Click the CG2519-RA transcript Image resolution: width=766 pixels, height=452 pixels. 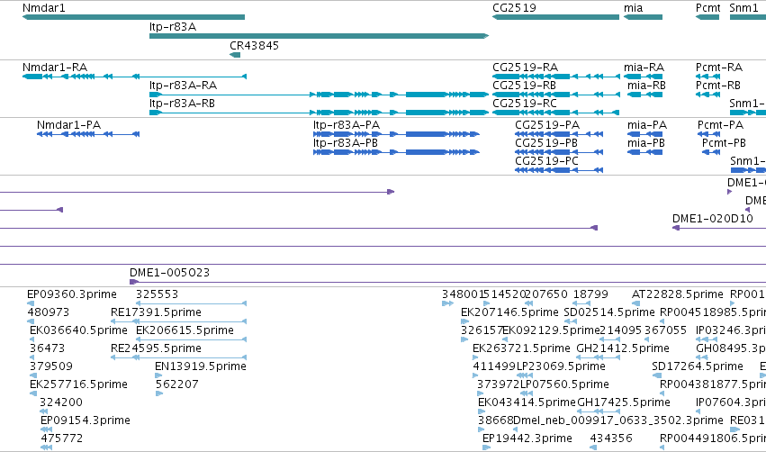coord(556,77)
